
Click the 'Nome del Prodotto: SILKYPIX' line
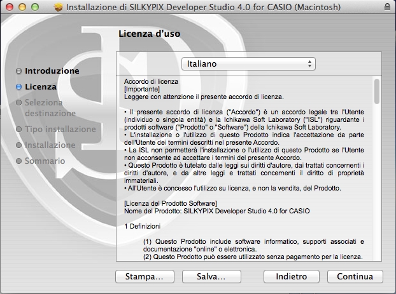click(216, 211)
